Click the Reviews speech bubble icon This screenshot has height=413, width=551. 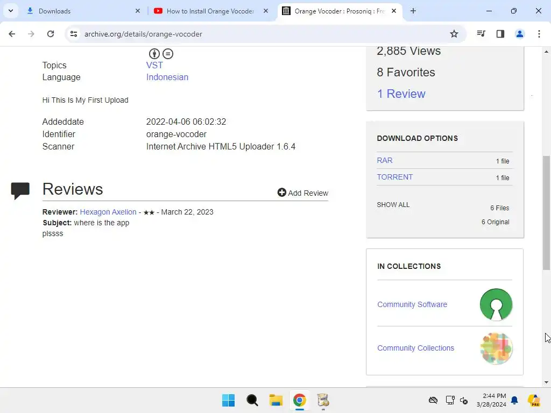pyautogui.click(x=20, y=191)
